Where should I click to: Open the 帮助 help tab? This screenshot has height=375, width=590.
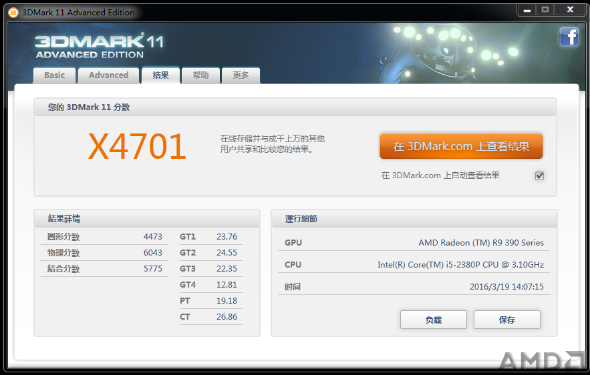[200, 75]
